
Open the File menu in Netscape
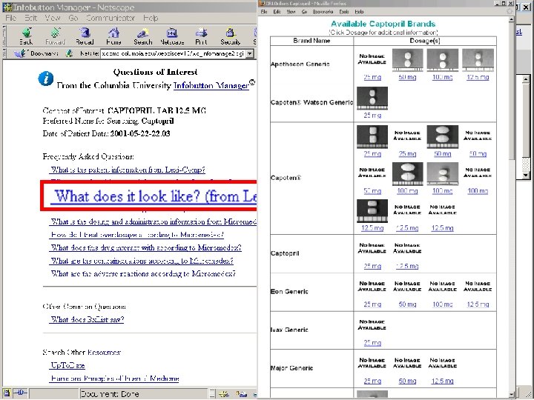pos(10,18)
